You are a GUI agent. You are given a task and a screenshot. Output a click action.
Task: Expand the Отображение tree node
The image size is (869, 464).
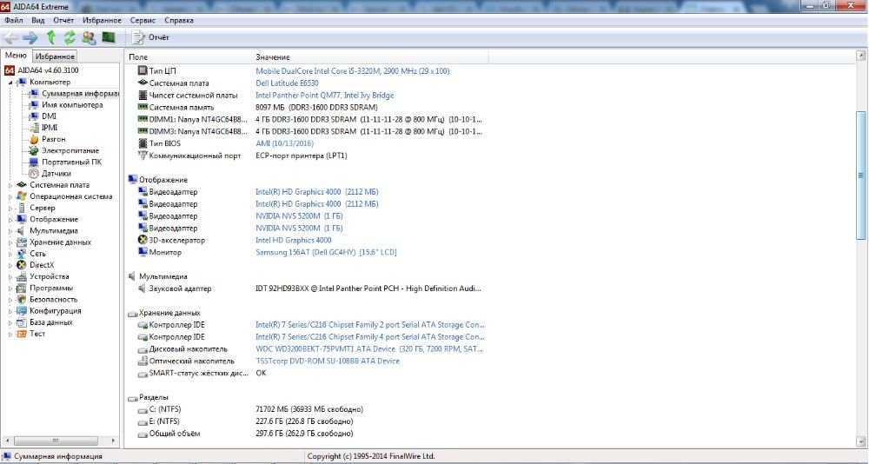[x=10, y=219]
